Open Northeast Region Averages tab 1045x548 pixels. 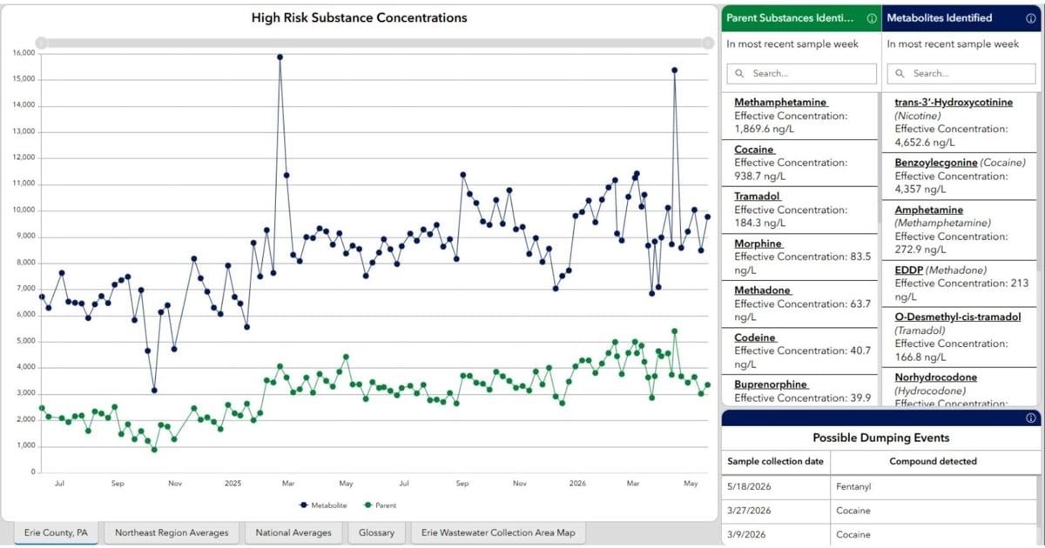coord(172,532)
